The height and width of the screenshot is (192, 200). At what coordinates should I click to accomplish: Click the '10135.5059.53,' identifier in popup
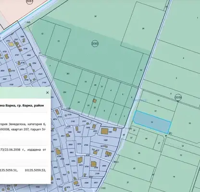coord(35,170)
